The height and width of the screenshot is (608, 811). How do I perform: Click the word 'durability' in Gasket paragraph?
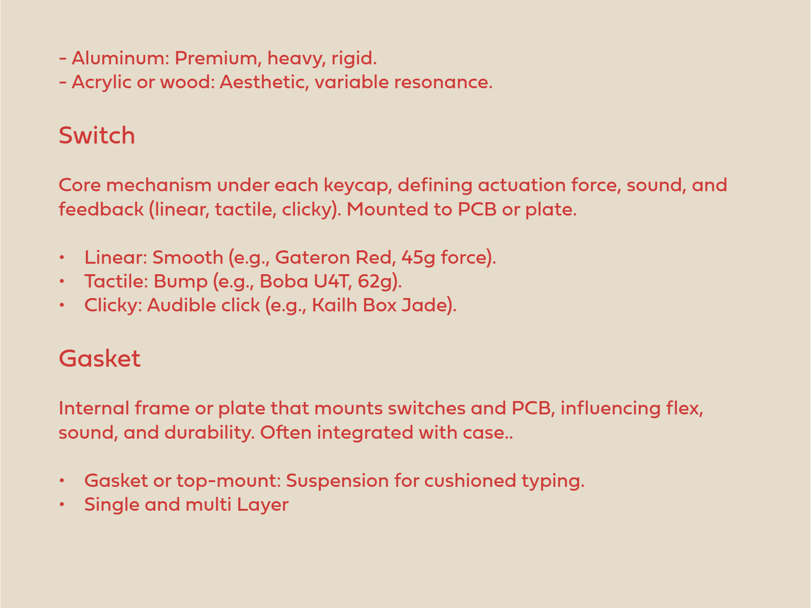point(208,433)
